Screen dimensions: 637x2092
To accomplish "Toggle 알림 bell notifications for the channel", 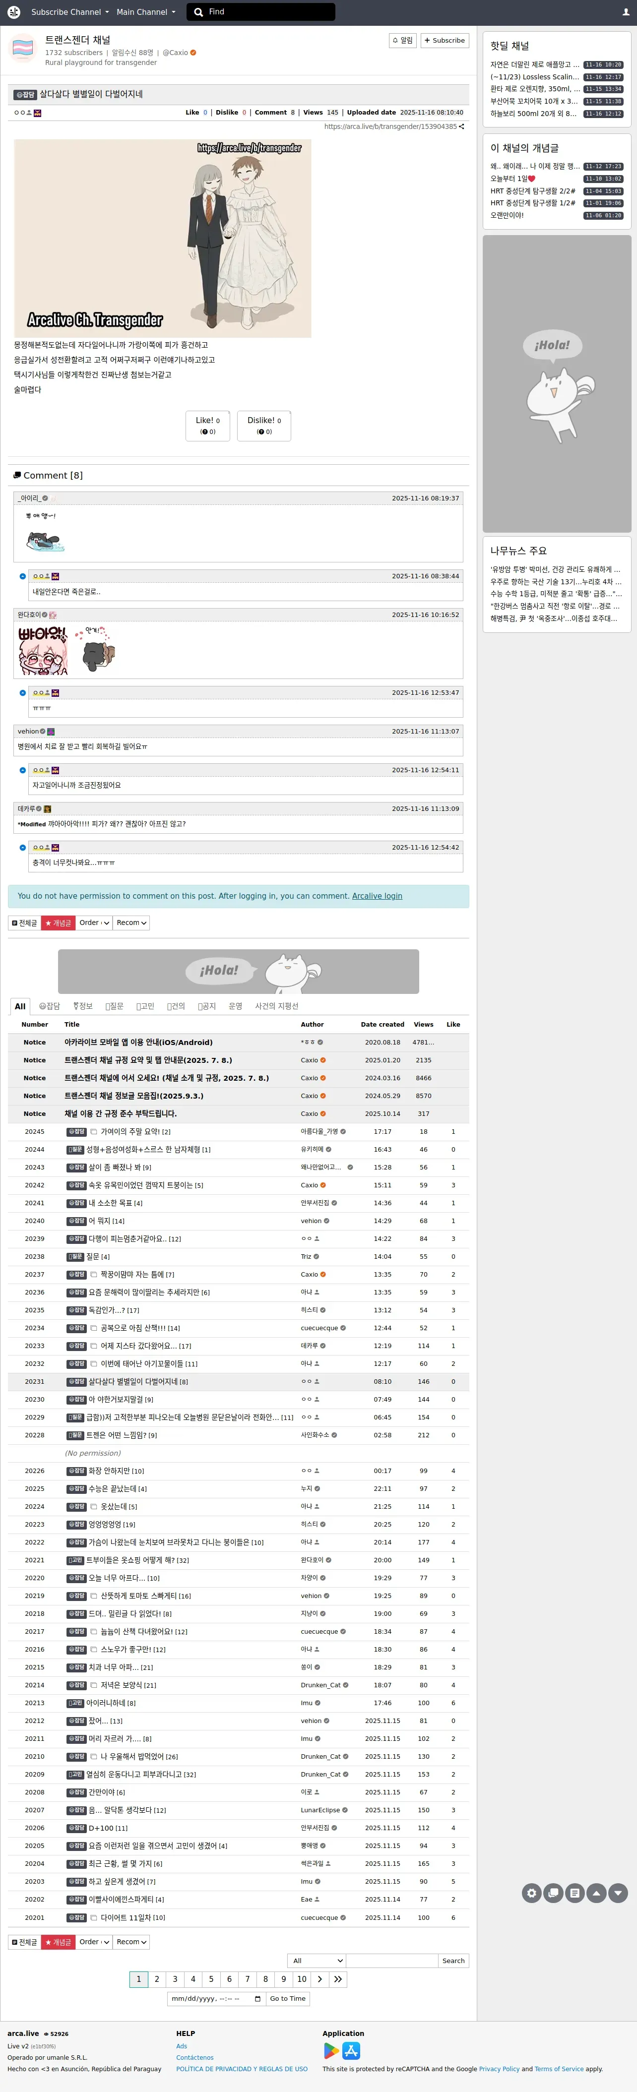I will [403, 41].
